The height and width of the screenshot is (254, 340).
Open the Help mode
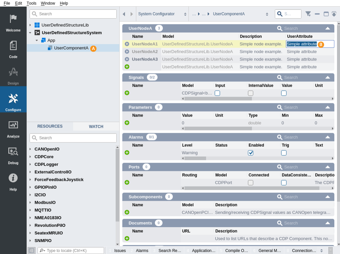tap(13, 181)
